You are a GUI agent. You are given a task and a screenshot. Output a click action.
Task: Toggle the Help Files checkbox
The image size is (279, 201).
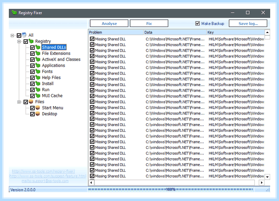(32, 78)
